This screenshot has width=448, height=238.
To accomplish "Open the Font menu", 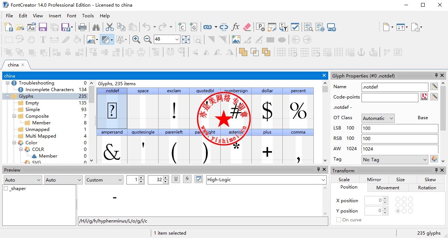I will (x=72, y=15).
